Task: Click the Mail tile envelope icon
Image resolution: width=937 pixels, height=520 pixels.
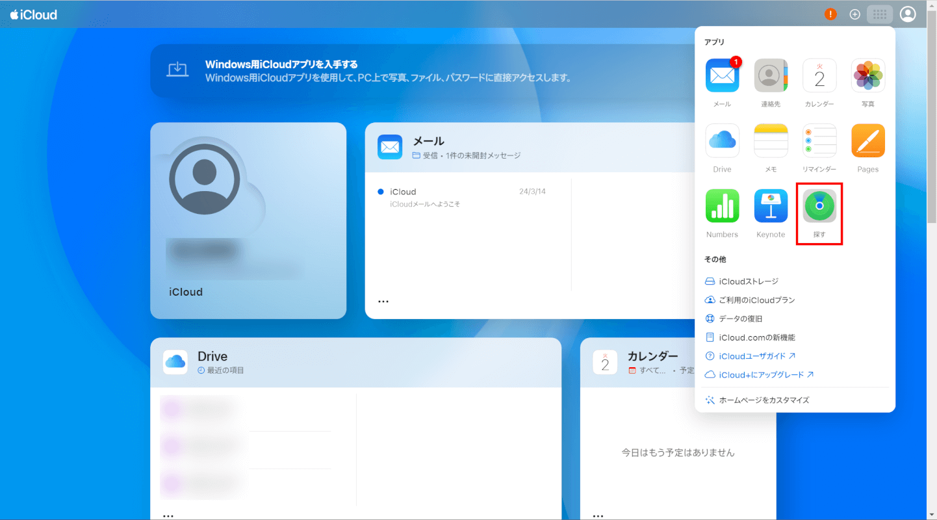Action: click(x=390, y=147)
